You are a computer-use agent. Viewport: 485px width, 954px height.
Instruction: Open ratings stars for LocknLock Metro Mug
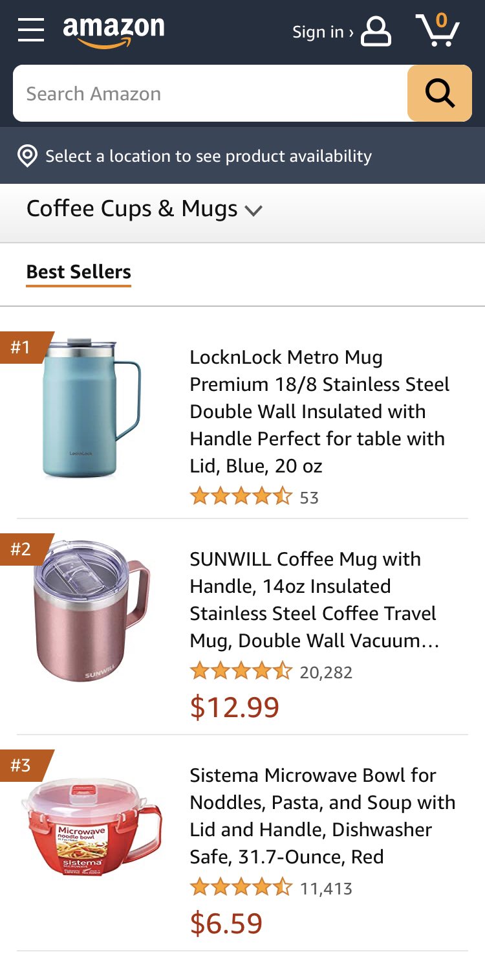point(241,497)
